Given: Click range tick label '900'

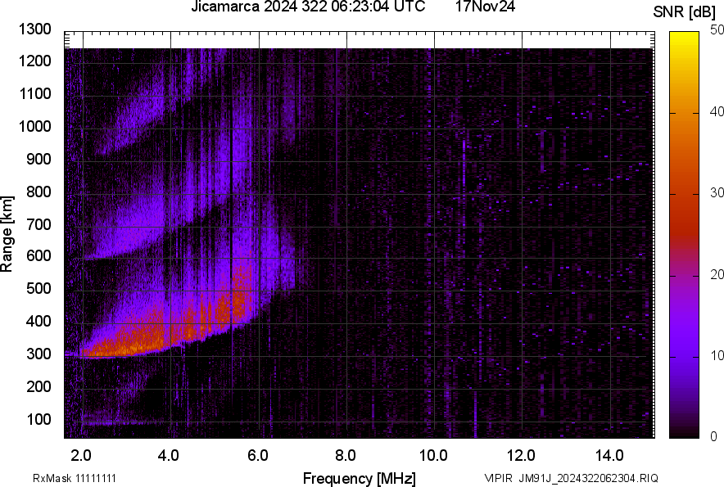Looking at the screenshot, I should coord(38,159).
